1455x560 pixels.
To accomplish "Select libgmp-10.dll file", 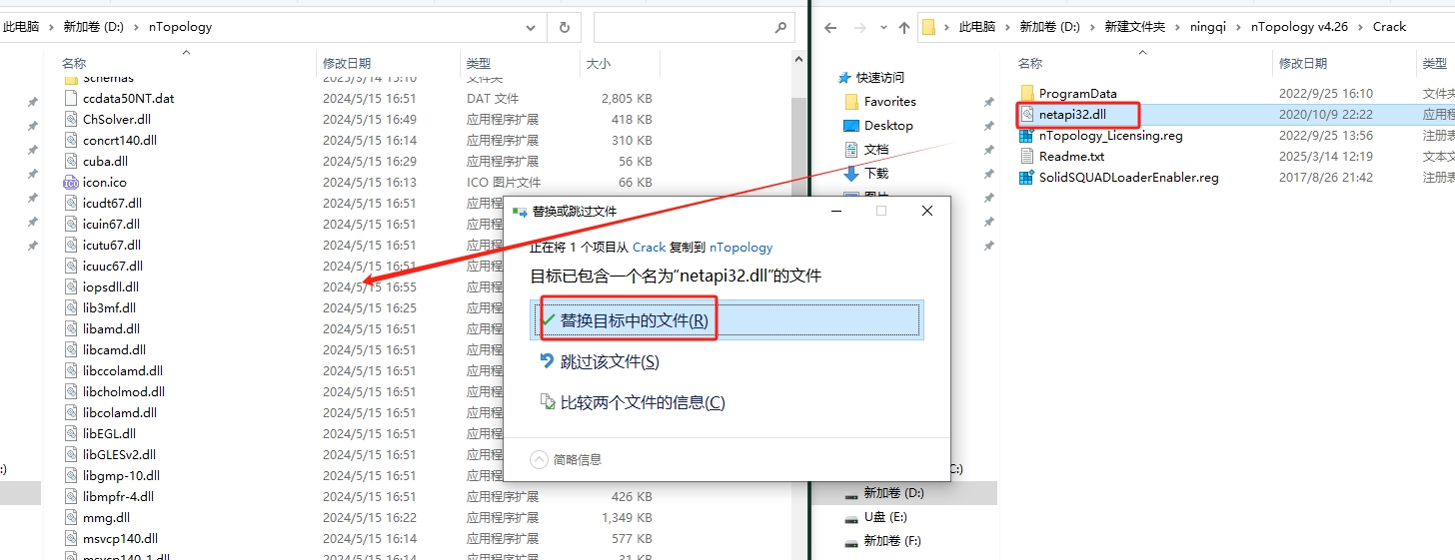I will (121, 475).
